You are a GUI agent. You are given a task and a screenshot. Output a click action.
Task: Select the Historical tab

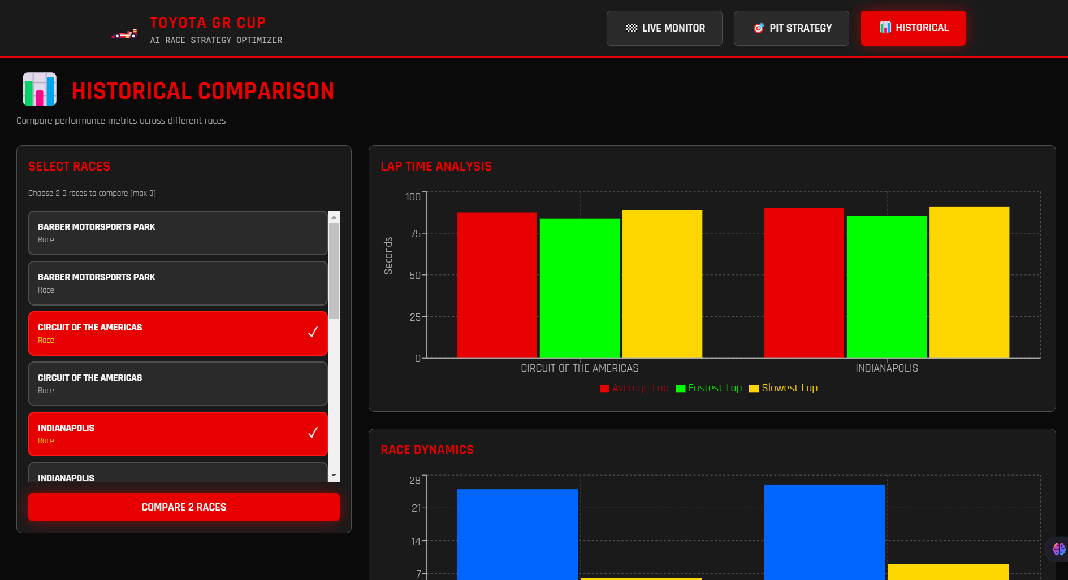pos(913,28)
